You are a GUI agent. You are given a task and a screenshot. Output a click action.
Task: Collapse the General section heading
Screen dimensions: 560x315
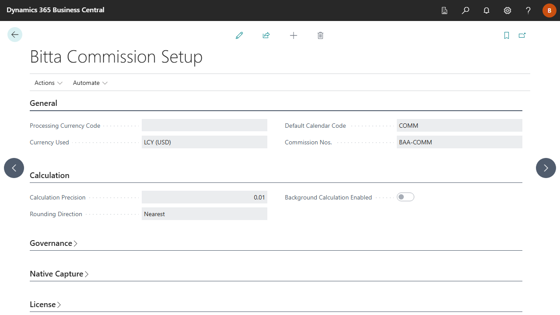pos(43,103)
